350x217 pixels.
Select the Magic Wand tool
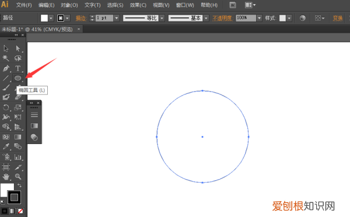[x=6, y=58]
